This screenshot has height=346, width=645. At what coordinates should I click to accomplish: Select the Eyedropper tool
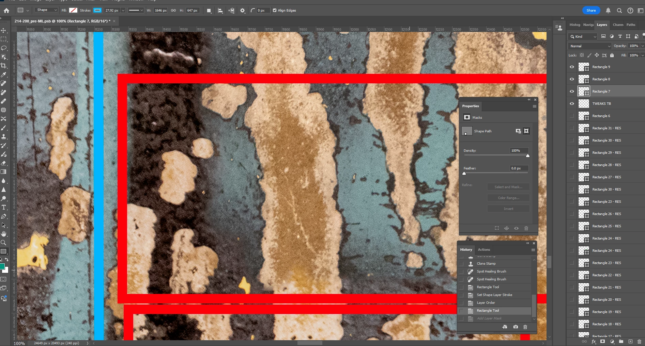pos(3,75)
